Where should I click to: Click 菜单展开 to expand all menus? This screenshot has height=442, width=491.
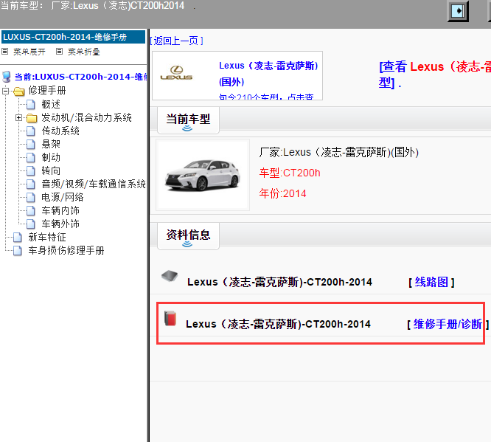(x=29, y=52)
